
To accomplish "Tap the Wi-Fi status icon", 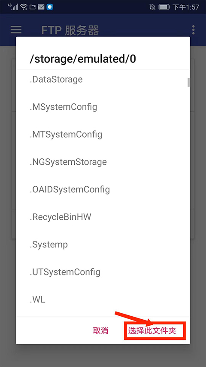I will point(24,7).
